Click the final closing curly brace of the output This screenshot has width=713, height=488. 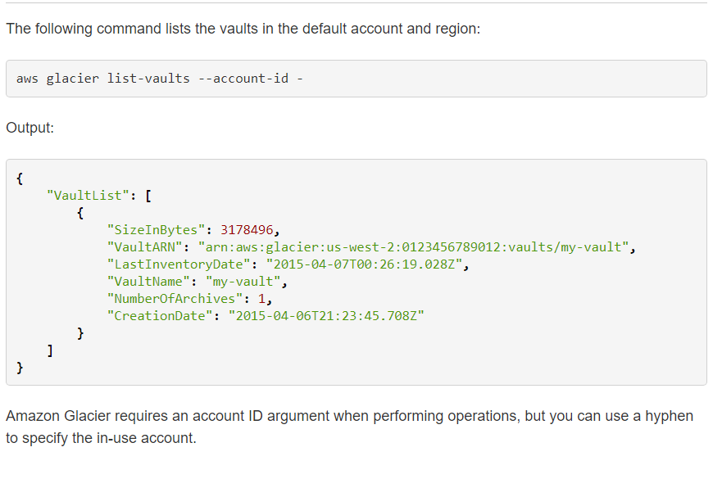20,368
